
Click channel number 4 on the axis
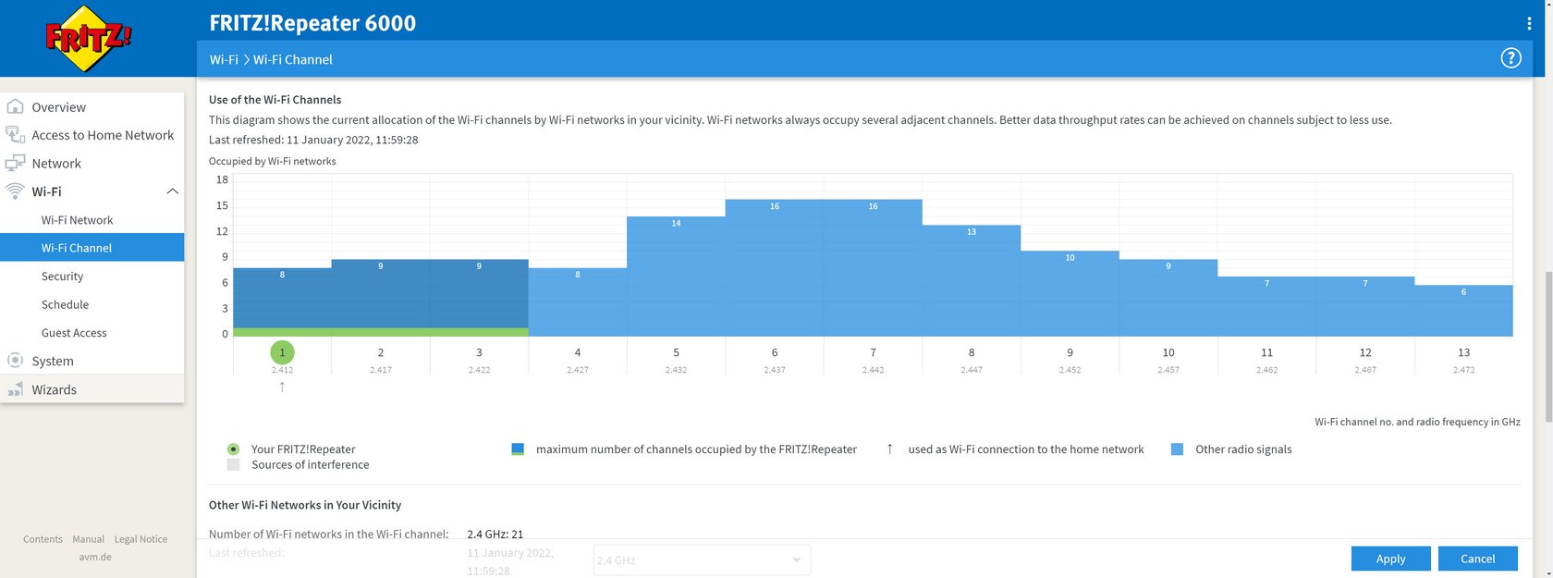pos(578,352)
